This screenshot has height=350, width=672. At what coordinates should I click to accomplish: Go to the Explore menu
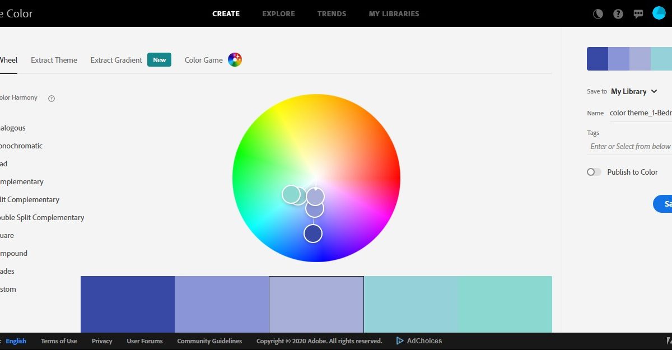(278, 13)
